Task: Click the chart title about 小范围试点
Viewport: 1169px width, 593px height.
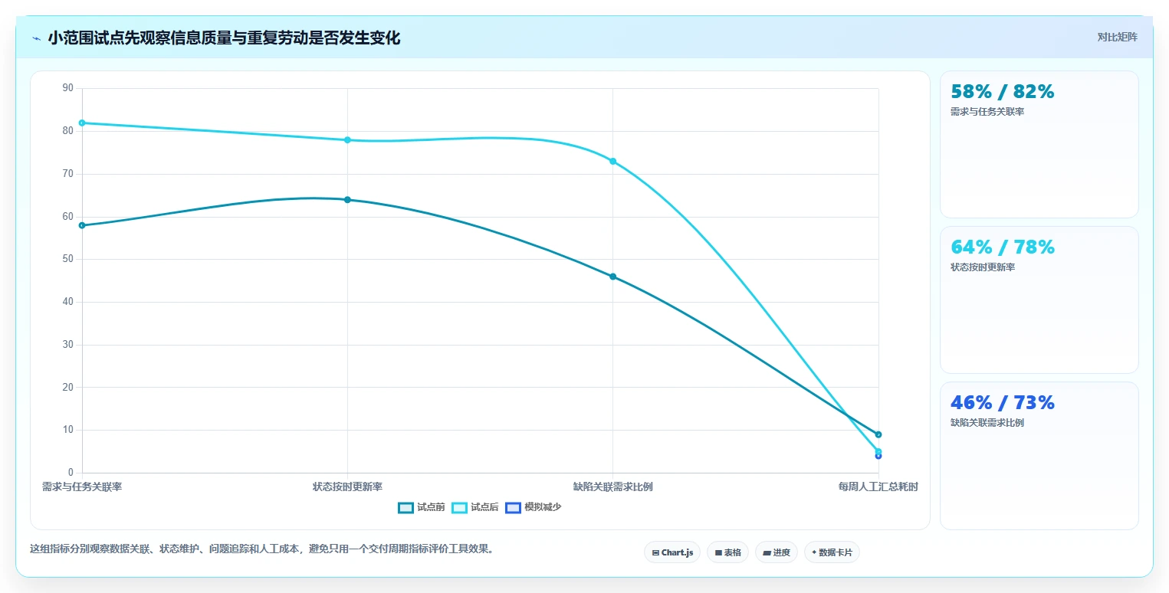Action: click(x=224, y=38)
